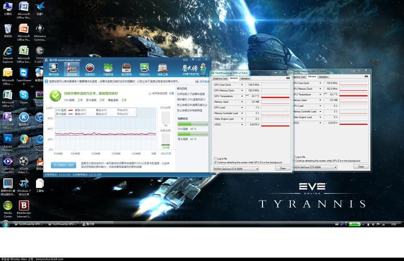Select Sensors tab in front GPU-Z
The height and width of the screenshot is (261, 404).
(x=234, y=78)
